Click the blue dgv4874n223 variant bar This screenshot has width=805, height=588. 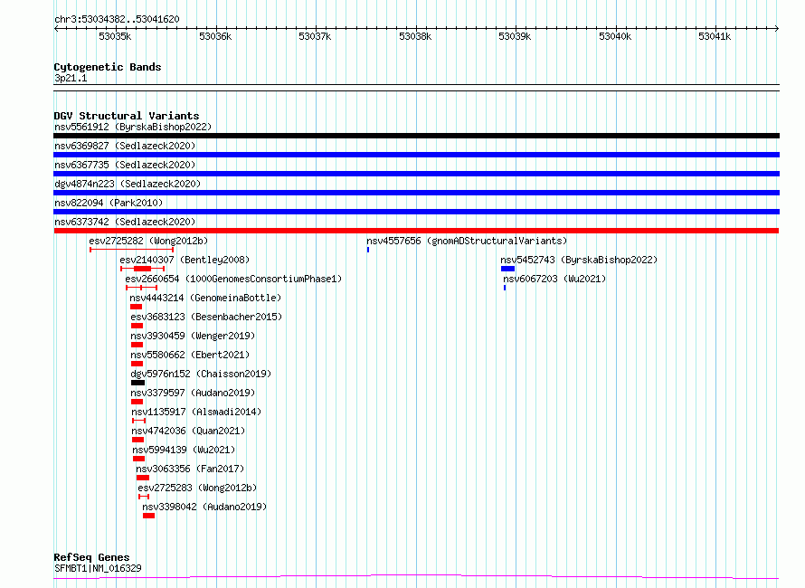coord(416,193)
